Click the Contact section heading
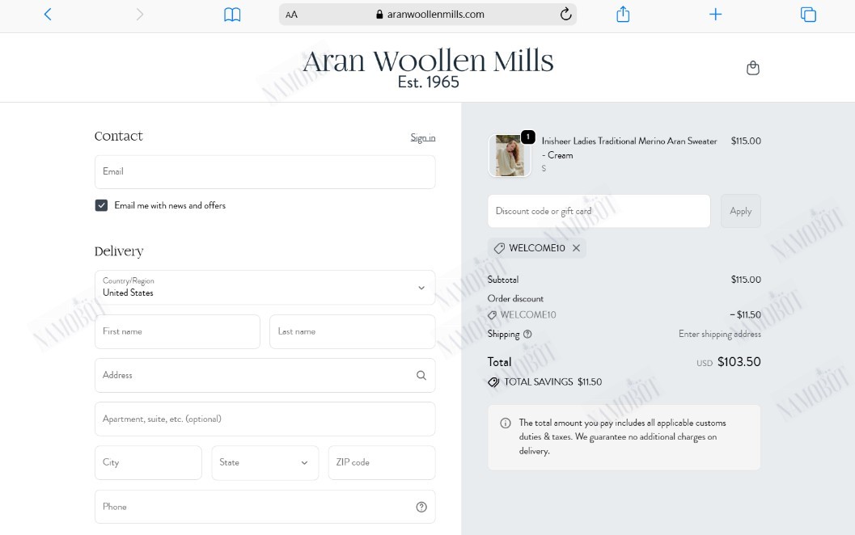Image resolution: width=855 pixels, height=535 pixels. point(118,137)
